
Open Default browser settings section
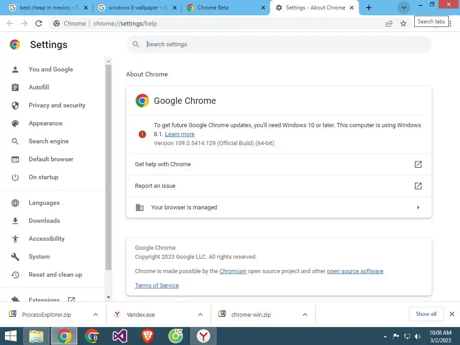(x=52, y=159)
